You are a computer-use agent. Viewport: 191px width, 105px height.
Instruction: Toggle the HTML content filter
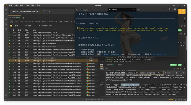point(66,22)
